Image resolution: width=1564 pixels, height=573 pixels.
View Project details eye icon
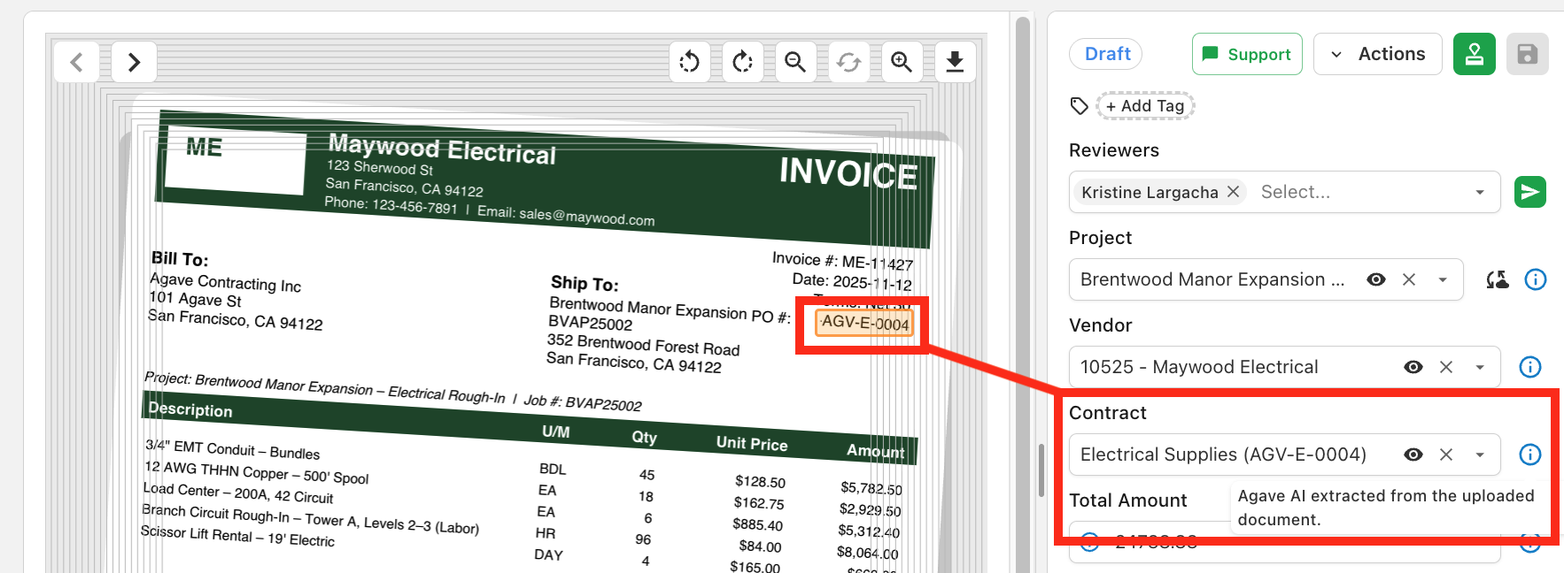[x=1376, y=279]
